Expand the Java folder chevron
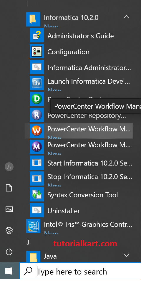Viewport: 141px width, 281px height. (127, 255)
